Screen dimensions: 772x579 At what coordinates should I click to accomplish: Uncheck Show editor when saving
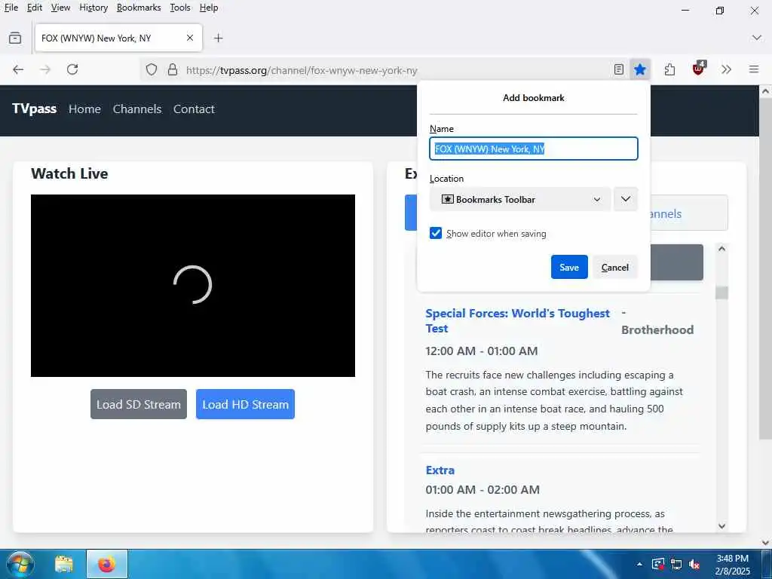click(436, 234)
